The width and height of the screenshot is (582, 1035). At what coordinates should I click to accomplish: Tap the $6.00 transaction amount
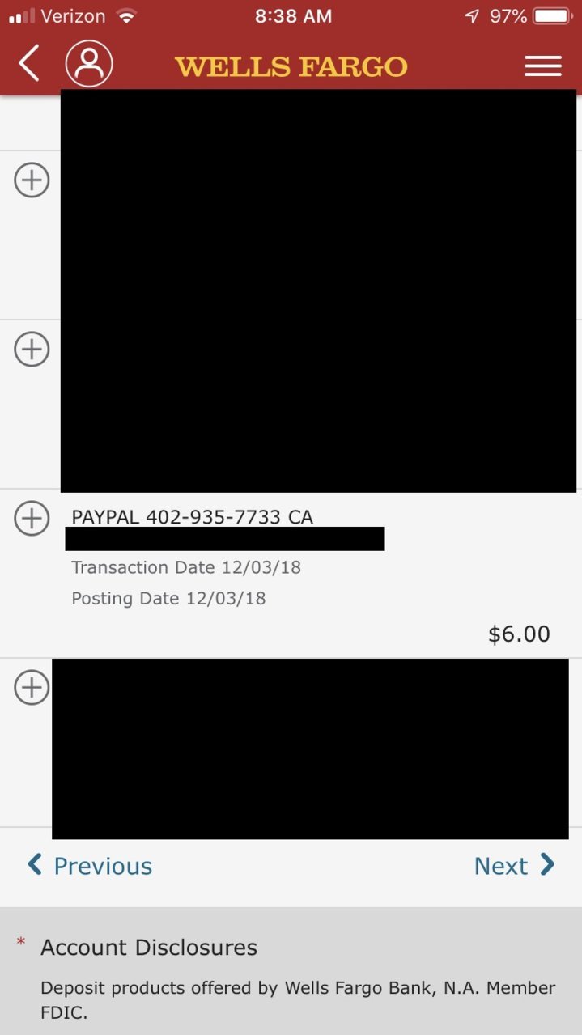(x=519, y=634)
